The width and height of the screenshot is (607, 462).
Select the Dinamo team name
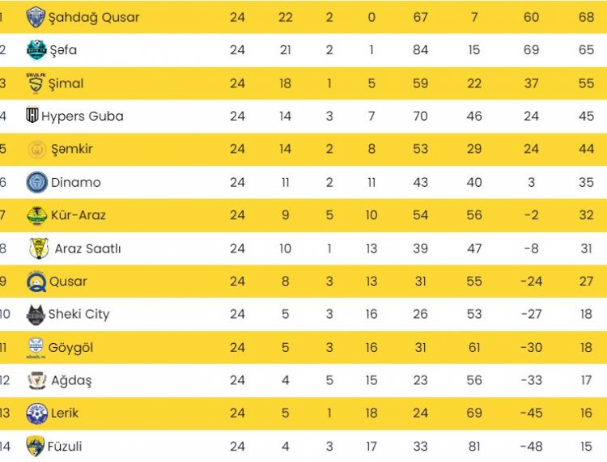(x=76, y=182)
